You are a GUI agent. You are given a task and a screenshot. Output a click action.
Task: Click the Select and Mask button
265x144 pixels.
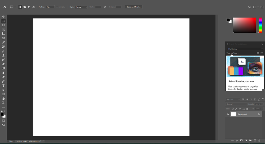[x=133, y=7]
